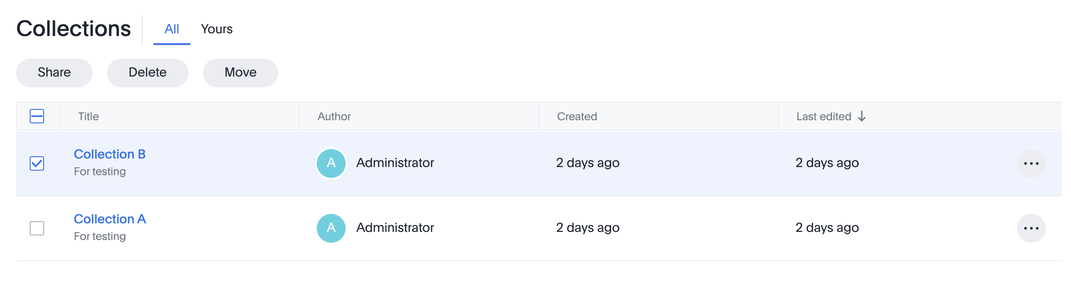Check the Collection A checkbox
Image resolution: width=1071 pixels, height=308 pixels.
tap(37, 228)
